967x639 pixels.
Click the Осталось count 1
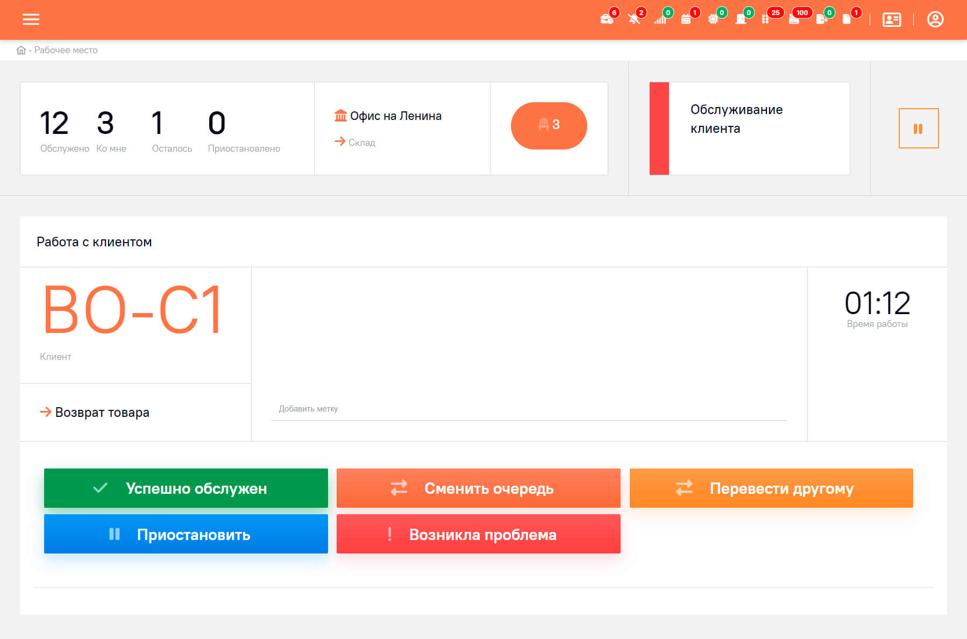[x=157, y=123]
